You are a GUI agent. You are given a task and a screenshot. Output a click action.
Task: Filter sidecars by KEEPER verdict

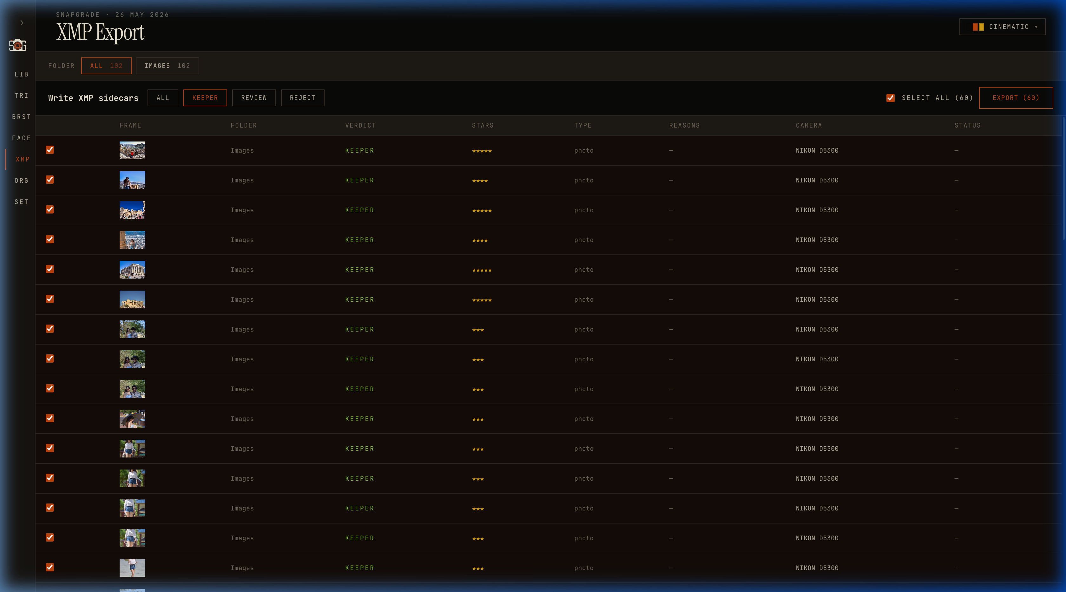(205, 98)
